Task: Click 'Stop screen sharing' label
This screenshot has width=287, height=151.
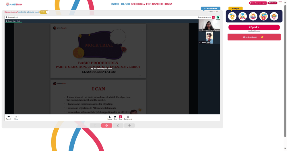Action: point(204,17)
